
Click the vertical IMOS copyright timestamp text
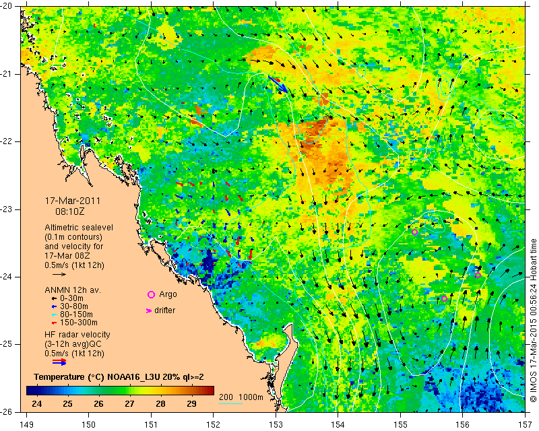click(x=534, y=321)
